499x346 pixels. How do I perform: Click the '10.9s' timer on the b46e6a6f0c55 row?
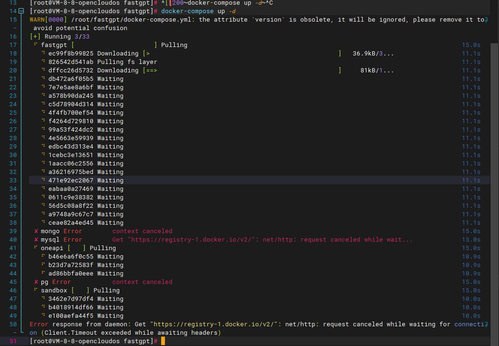(x=471, y=256)
